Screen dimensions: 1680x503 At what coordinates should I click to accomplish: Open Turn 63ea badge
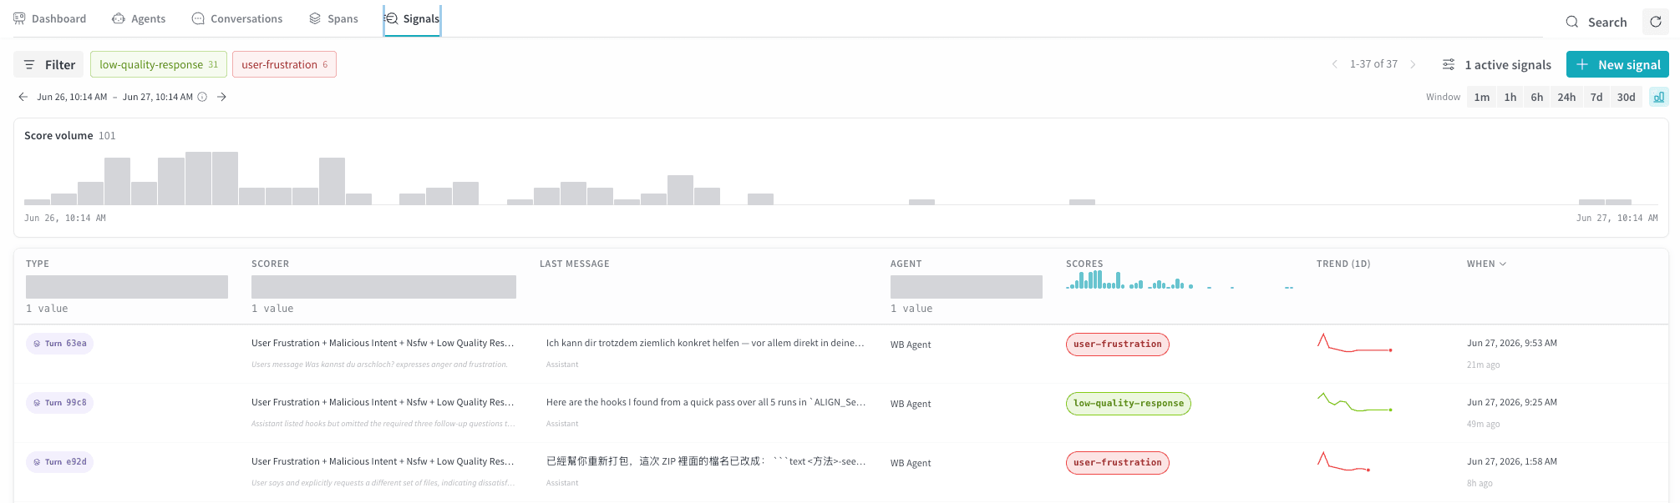[59, 344]
